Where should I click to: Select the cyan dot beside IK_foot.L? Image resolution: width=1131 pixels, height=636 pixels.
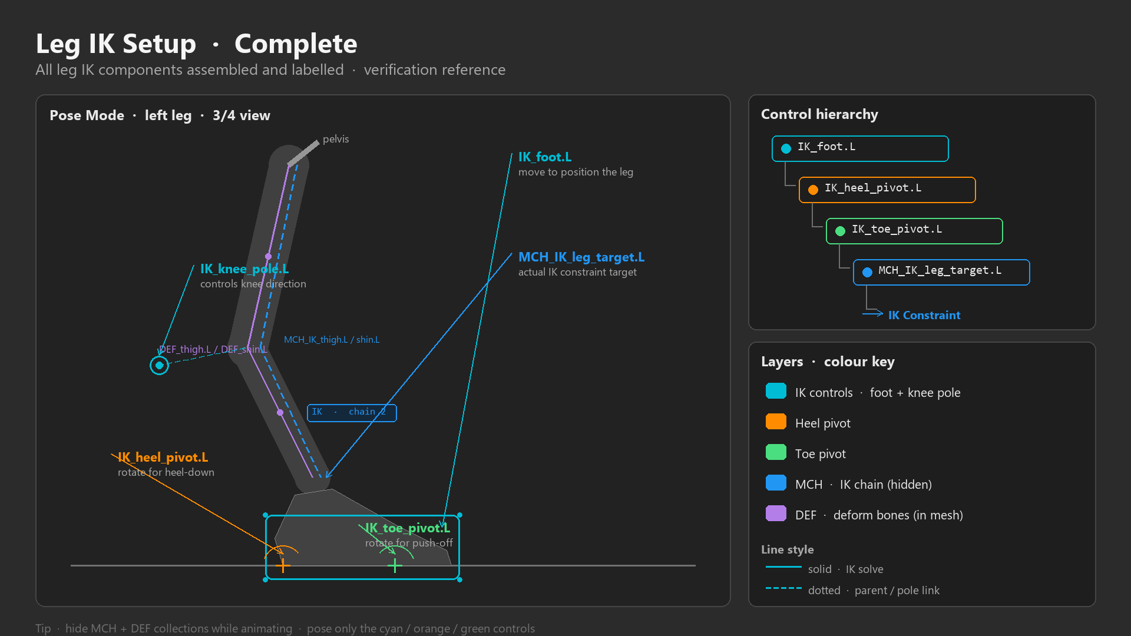[x=786, y=148]
